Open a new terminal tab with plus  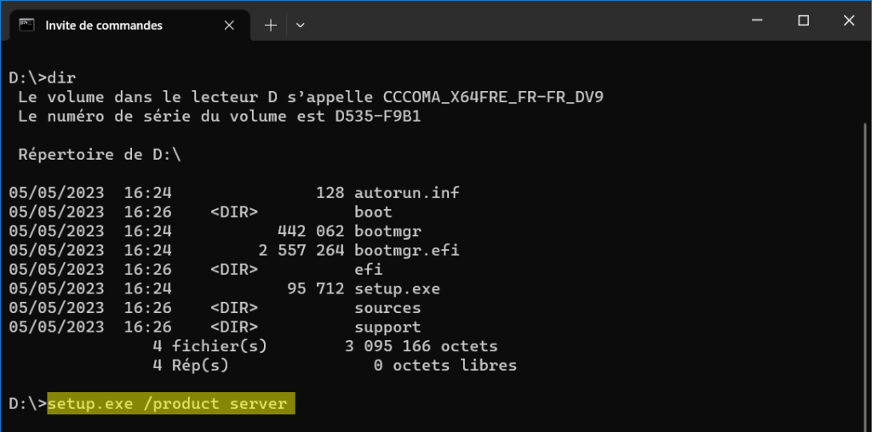(271, 26)
